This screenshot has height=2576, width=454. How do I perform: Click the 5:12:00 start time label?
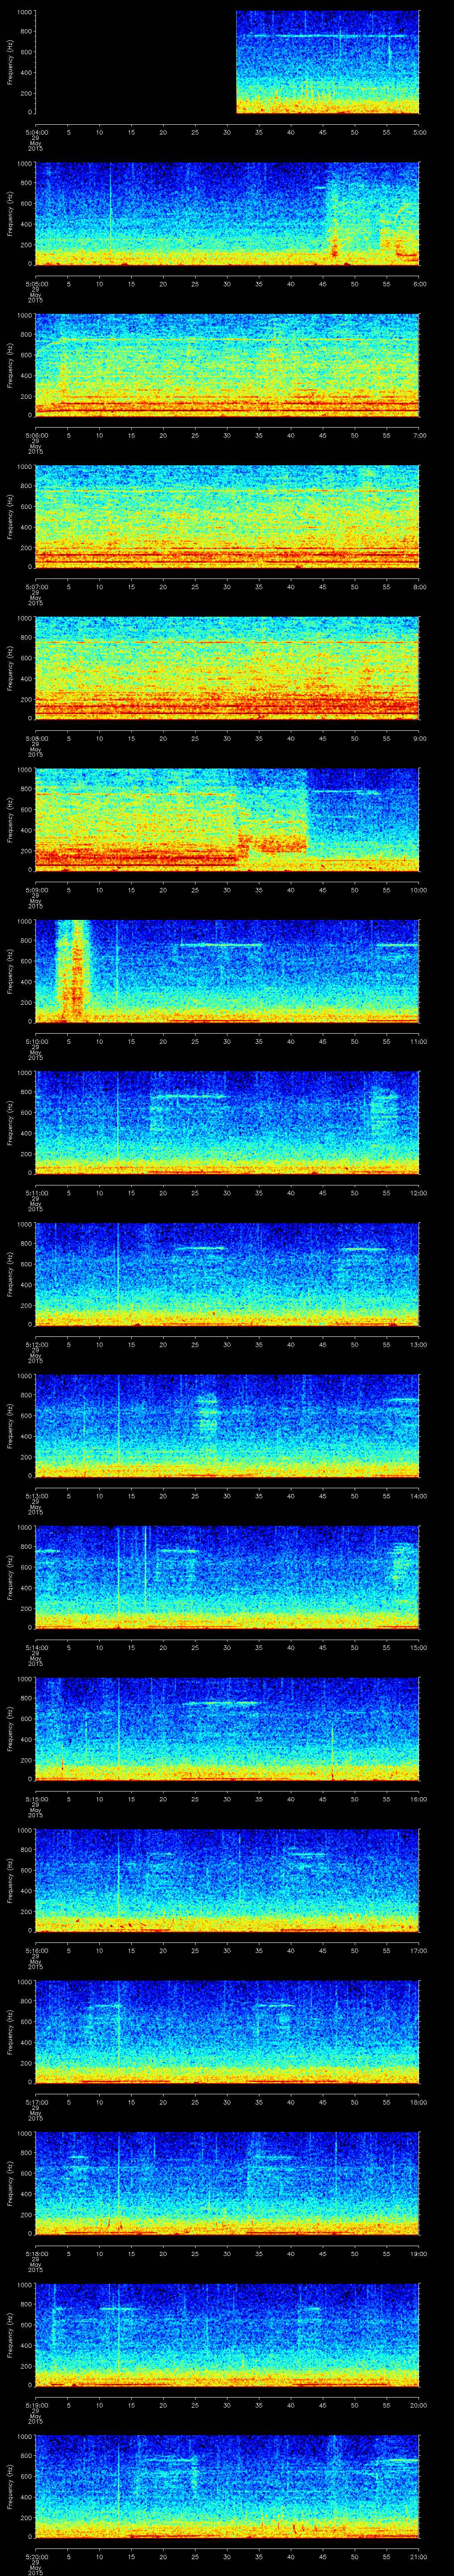click(x=36, y=1344)
